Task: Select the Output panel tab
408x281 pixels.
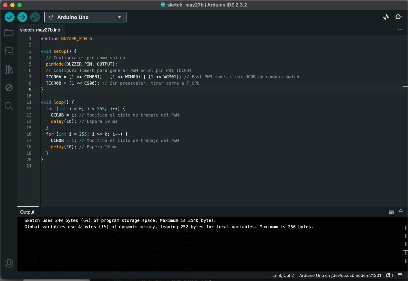Action: [x=27, y=212]
